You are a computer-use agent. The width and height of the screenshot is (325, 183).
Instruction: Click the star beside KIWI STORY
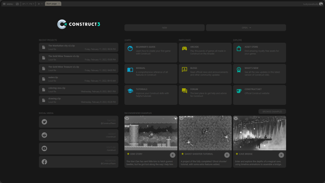[128, 154]
